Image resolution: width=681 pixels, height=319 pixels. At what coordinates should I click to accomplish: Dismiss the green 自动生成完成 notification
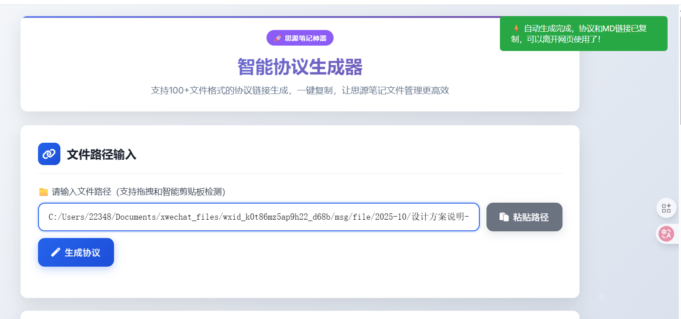pos(583,34)
